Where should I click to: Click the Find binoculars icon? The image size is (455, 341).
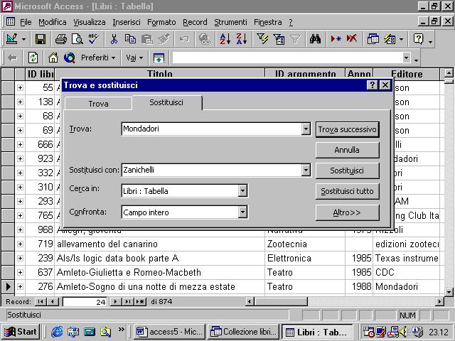tap(315, 39)
